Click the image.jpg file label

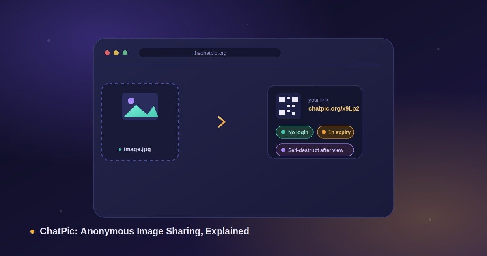[x=137, y=149]
